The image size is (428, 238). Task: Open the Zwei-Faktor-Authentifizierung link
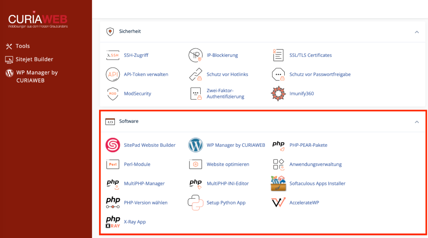point(225,94)
